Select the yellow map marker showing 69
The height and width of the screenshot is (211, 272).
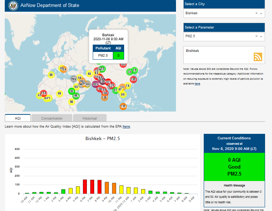click(x=60, y=94)
